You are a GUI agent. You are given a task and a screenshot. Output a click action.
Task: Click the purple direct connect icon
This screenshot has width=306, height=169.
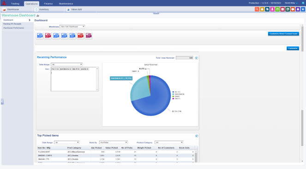[89, 35]
